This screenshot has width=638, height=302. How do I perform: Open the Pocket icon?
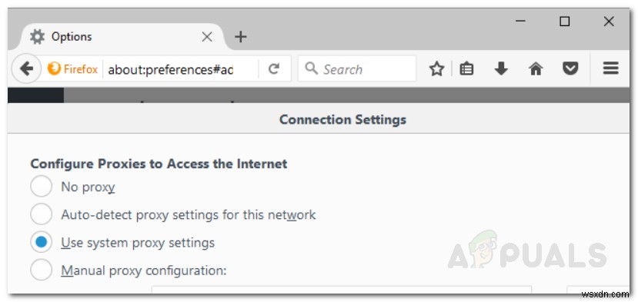(x=570, y=69)
